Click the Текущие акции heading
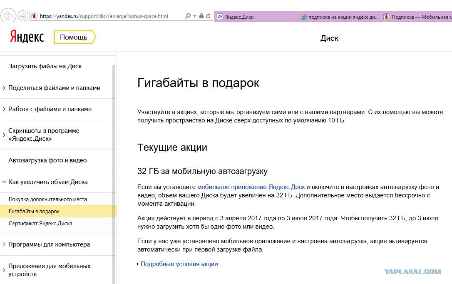Image resolution: width=452 pixels, height=284 pixels. click(x=172, y=147)
